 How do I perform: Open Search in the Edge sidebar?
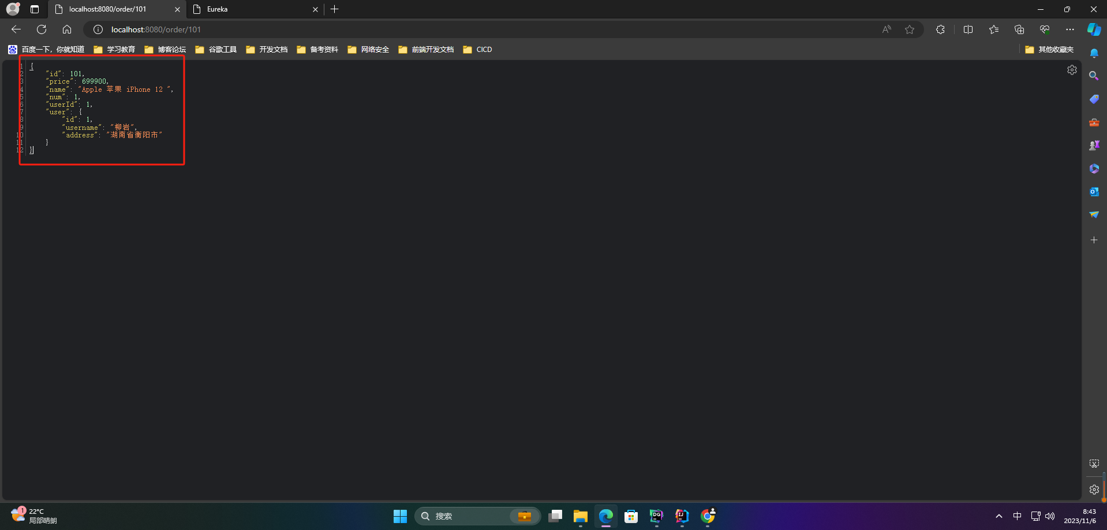click(x=1094, y=76)
